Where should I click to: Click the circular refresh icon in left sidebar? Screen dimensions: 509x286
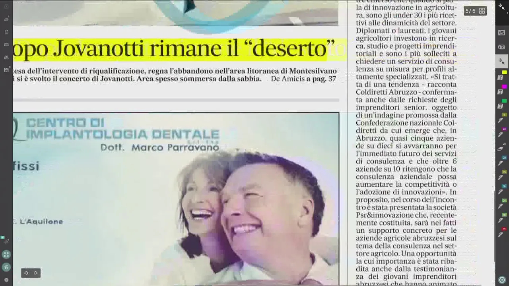click(6, 267)
